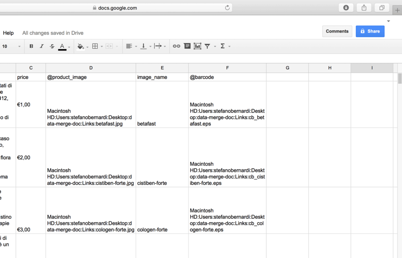Open the cell fill color picker

pos(80,46)
